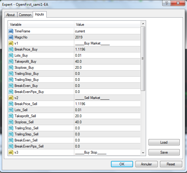Click the string icon beside v3
This screenshot has width=187, height=173.
tap(11, 152)
